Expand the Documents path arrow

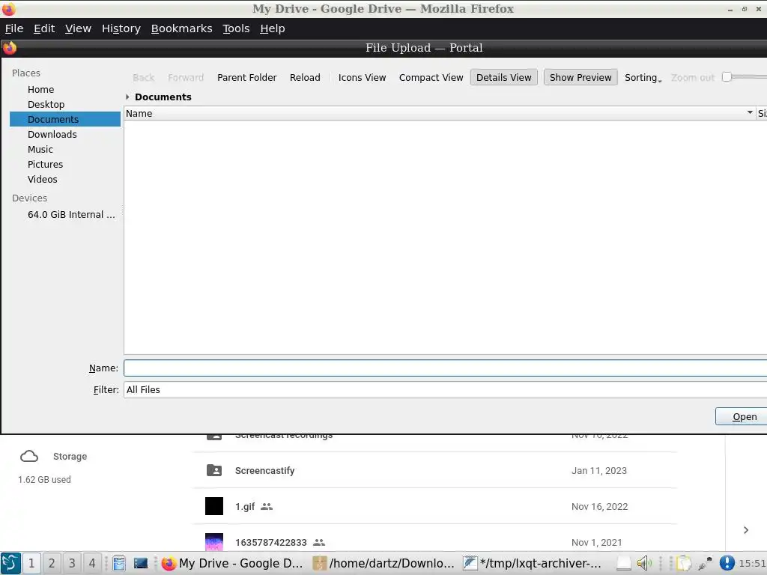coord(127,97)
